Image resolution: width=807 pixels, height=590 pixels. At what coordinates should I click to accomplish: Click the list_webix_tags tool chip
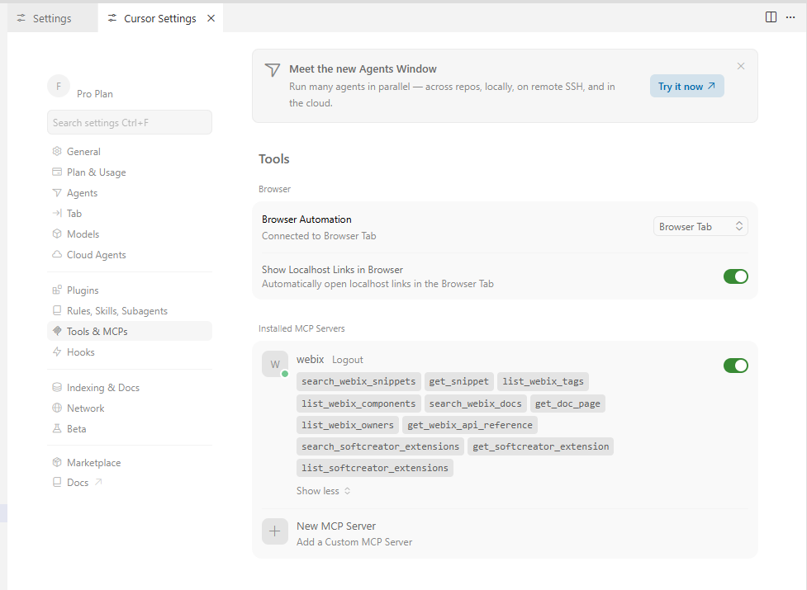(543, 381)
